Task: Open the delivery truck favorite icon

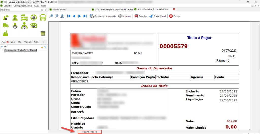Action: 6,26
